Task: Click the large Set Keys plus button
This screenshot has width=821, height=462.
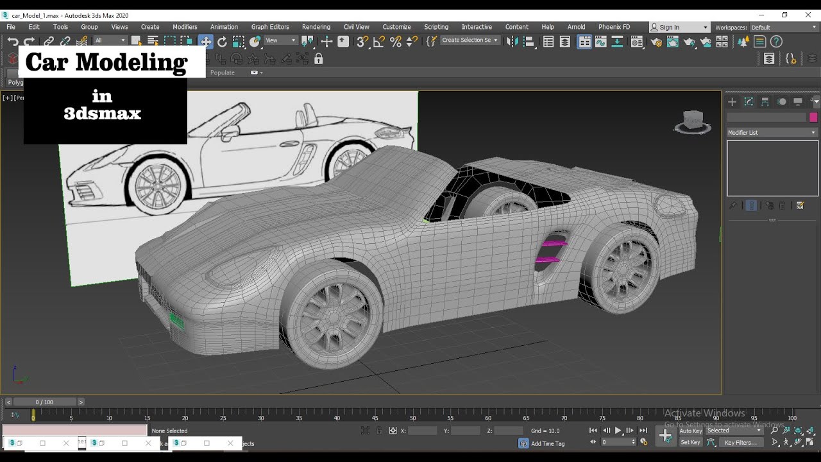Action: click(x=666, y=436)
